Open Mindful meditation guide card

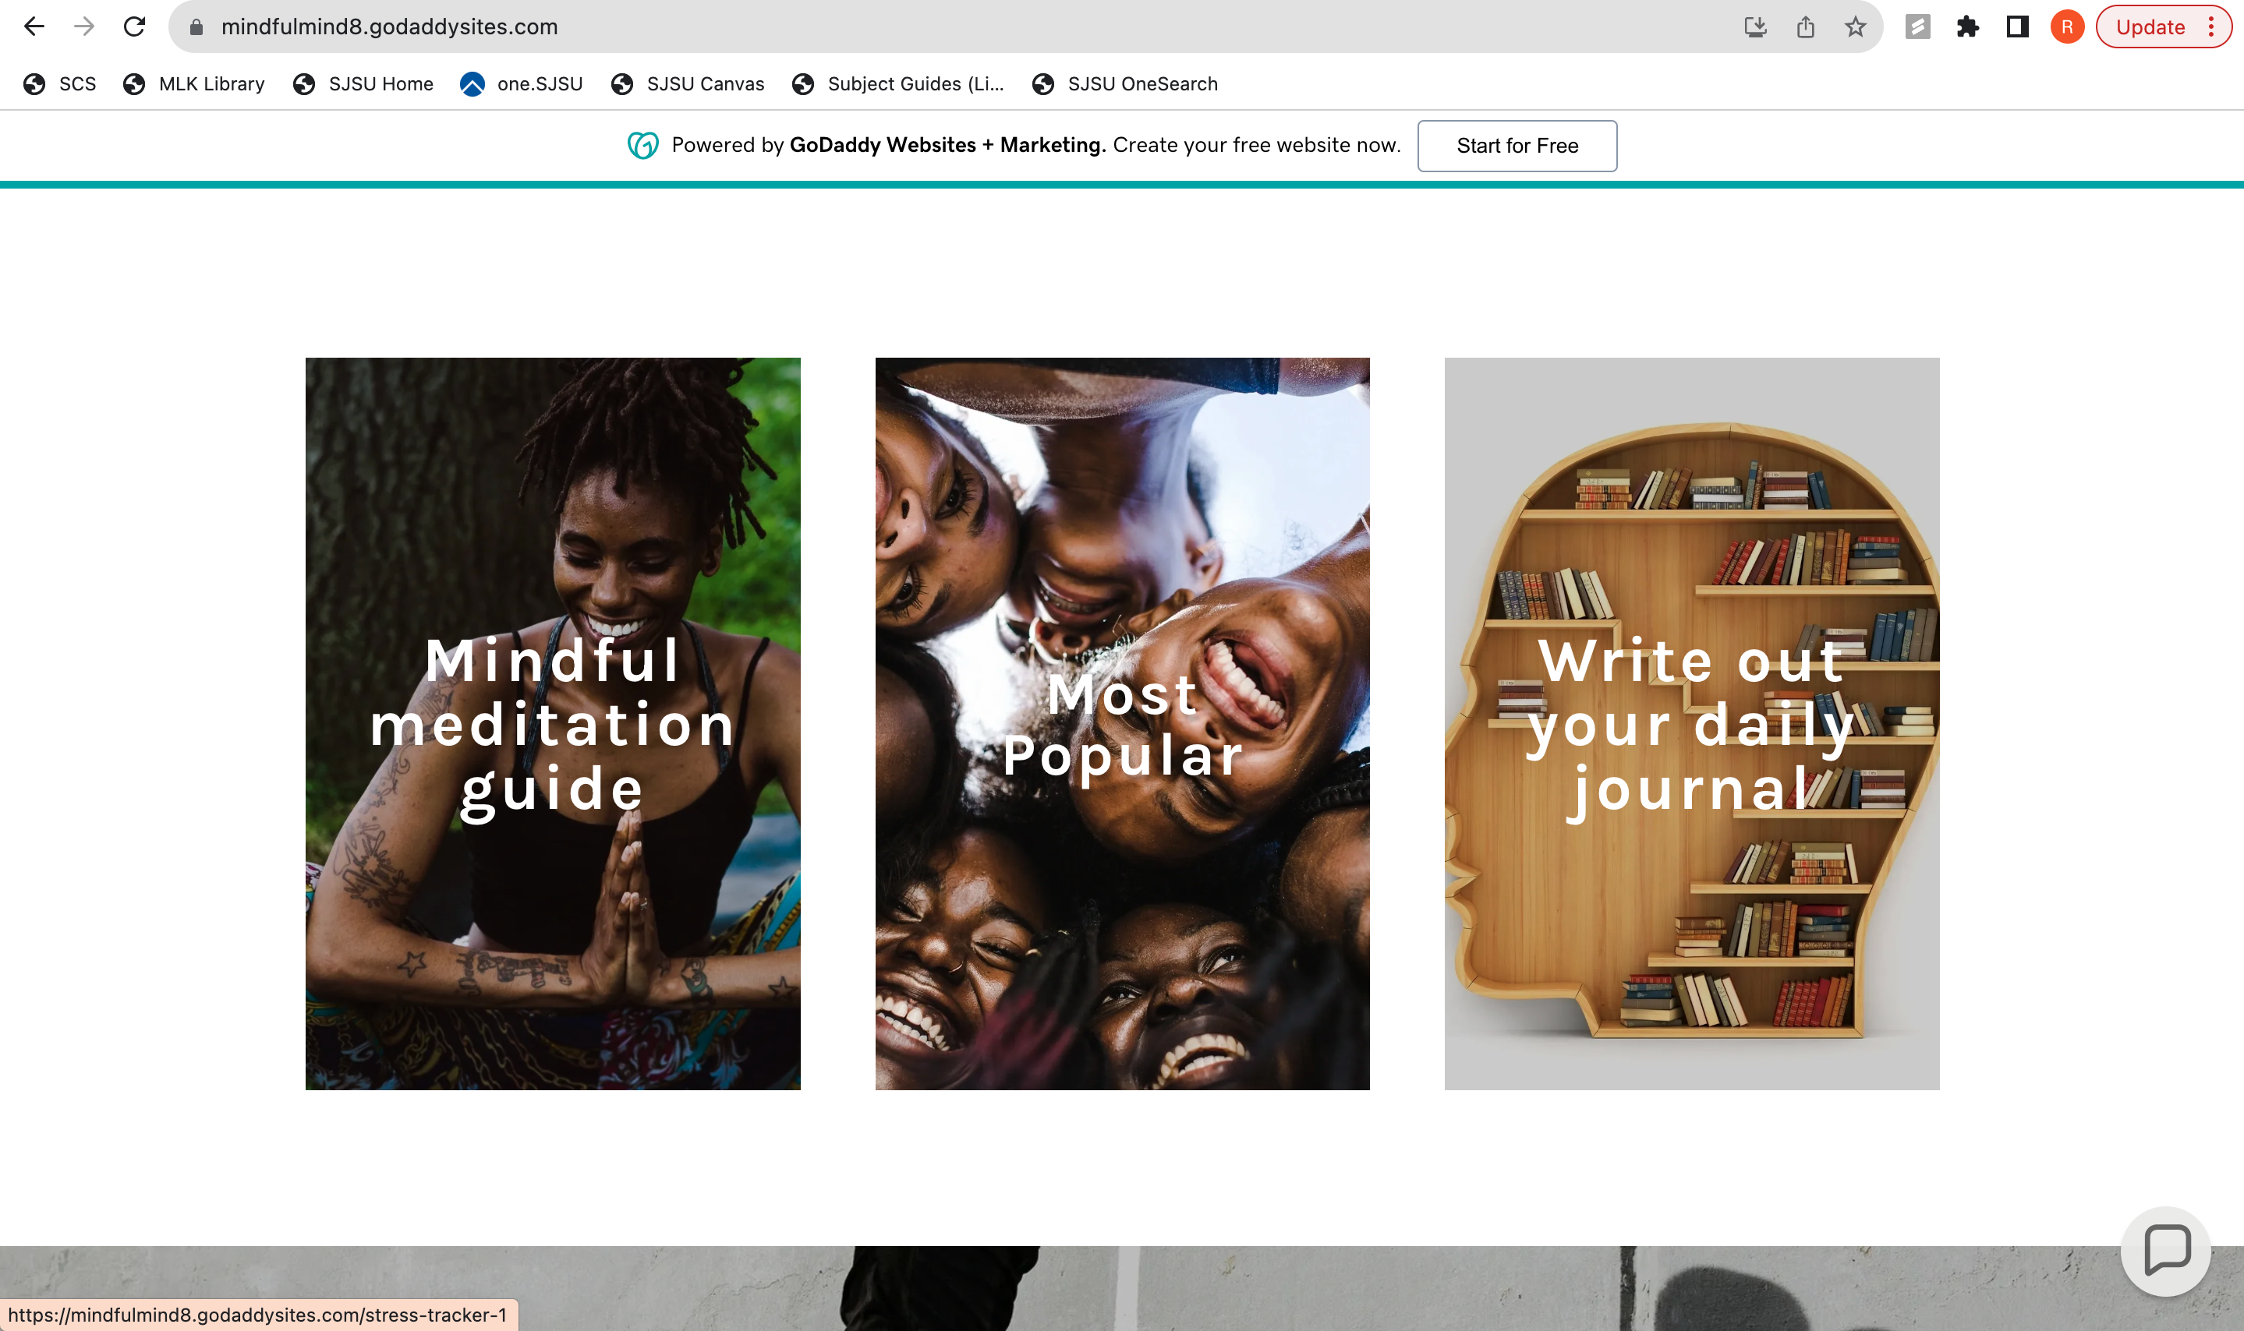pyautogui.click(x=553, y=723)
